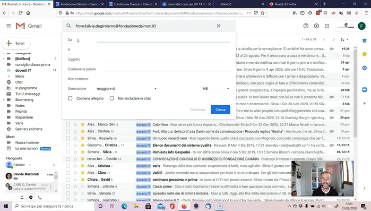371x211 pixels.
Task: Open the Zoom add-on in side panel
Action: click(365, 89)
